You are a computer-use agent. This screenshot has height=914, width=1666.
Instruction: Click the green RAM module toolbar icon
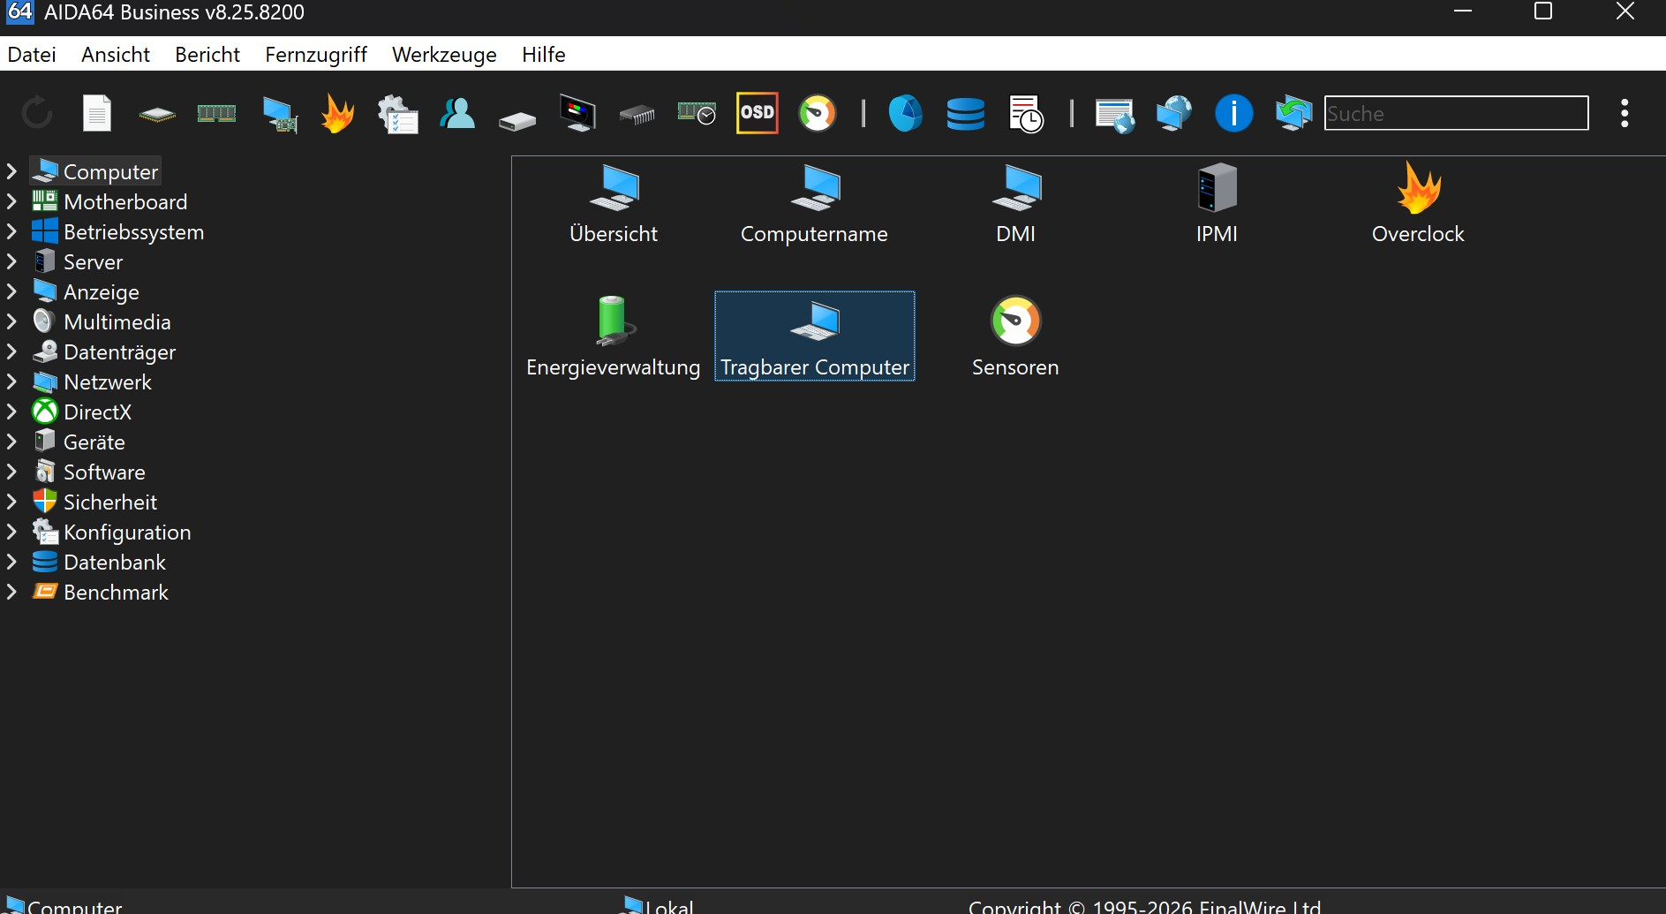216,113
